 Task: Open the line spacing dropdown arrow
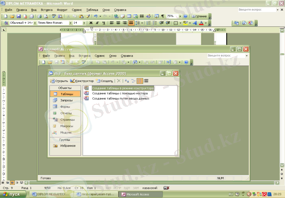(x=142, y=23)
